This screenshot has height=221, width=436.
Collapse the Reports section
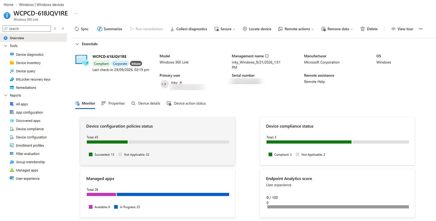(x=6, y=96)
